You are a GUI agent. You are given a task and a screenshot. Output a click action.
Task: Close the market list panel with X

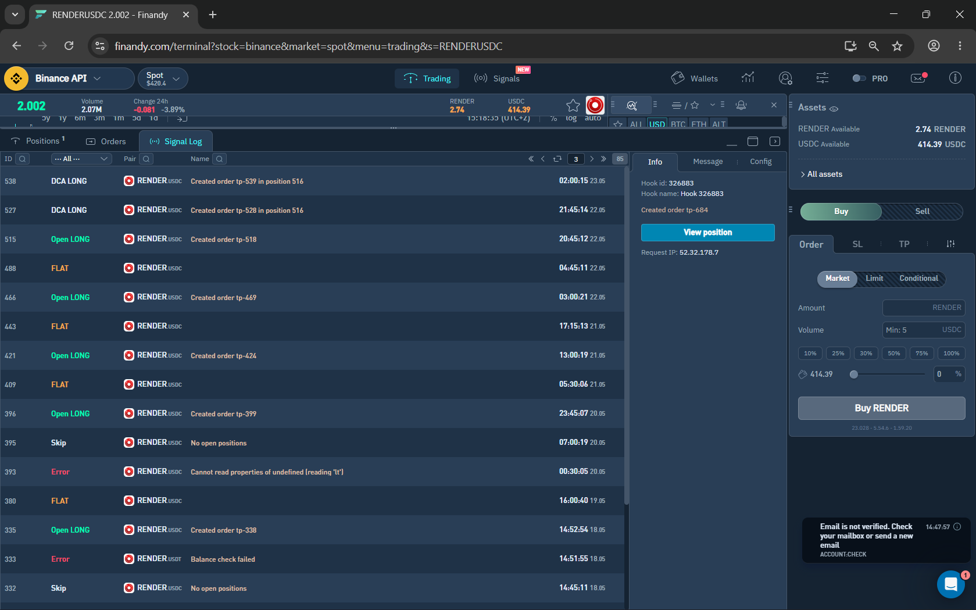click(x=774, y=105)
